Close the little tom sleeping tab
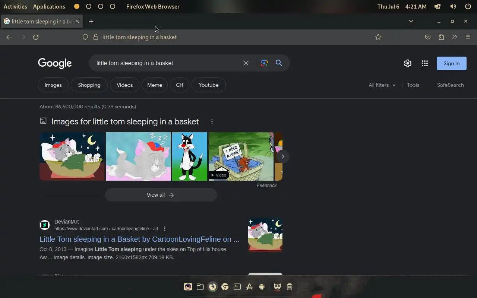 77,21
